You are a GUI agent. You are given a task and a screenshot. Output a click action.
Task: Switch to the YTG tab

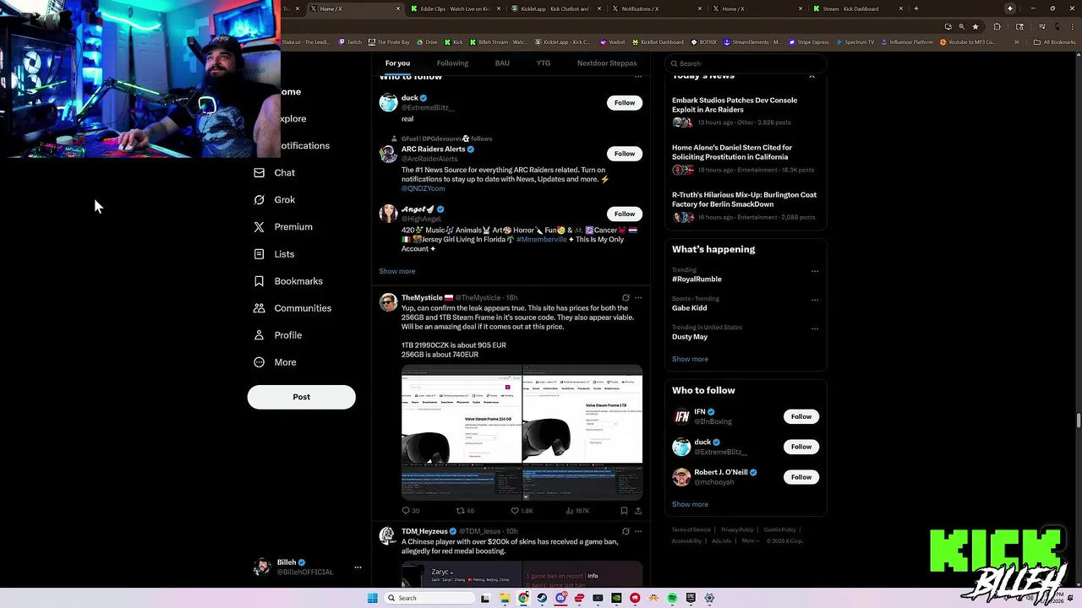pos(544,63)
